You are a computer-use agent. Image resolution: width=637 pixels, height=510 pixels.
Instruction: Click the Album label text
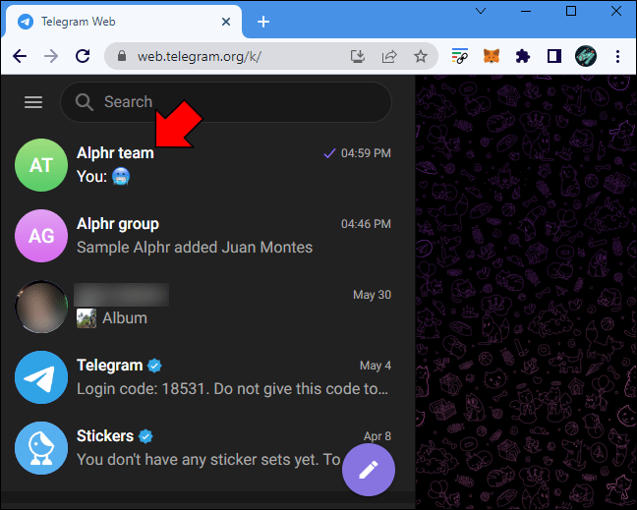pos(124,318)
